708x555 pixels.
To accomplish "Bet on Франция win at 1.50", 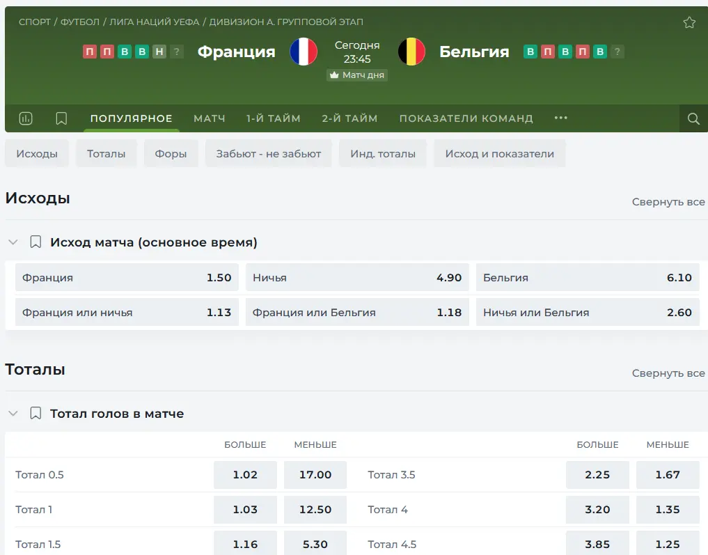I will (127, 277).
